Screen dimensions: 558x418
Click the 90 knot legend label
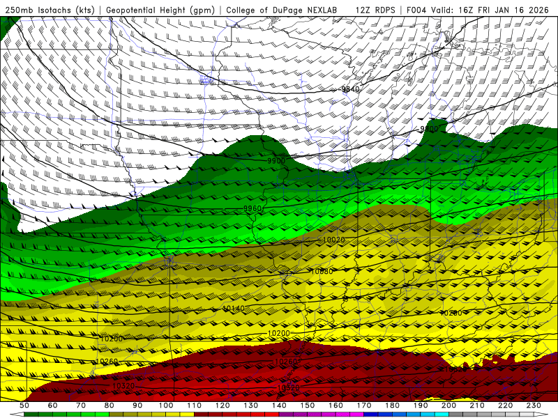tap(137, 405)
